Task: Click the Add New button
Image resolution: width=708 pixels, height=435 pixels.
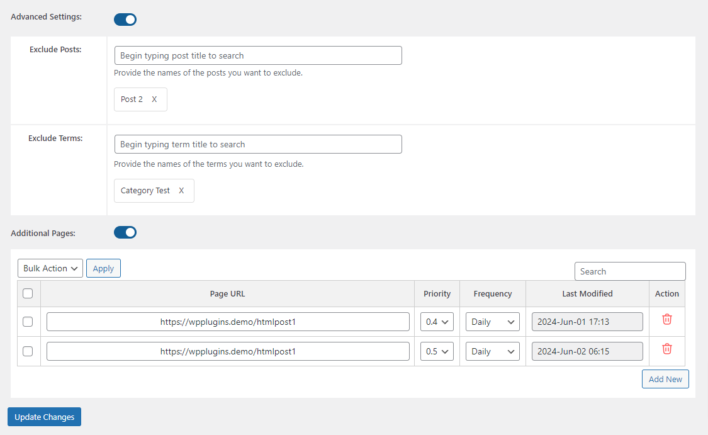Action: pos(665,379)
